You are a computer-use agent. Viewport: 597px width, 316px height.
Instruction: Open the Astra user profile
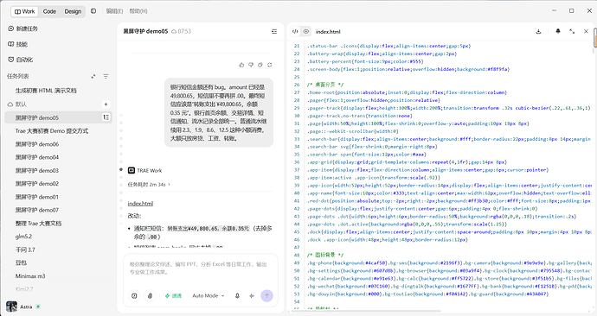coord(22,307)
